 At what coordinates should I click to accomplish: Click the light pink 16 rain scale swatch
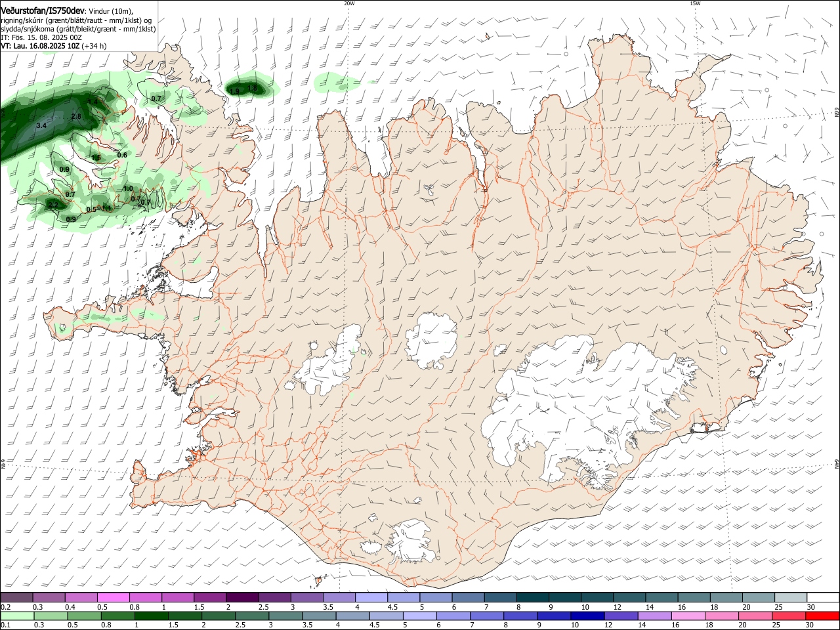point(688,616)
